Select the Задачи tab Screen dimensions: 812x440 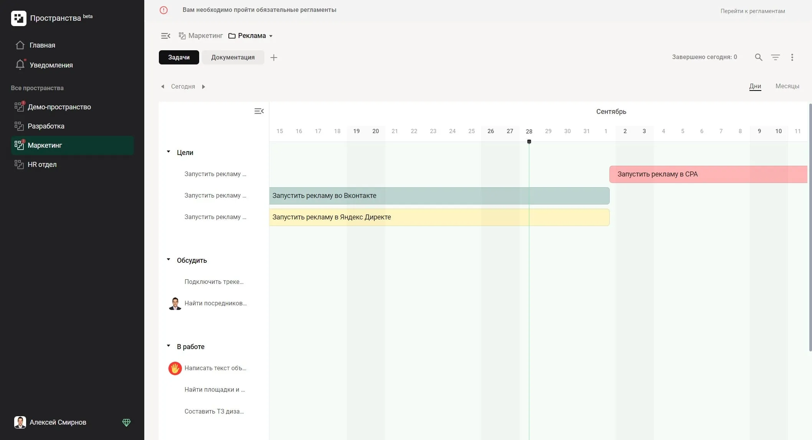pyautogui.click(x=179, y=57)
